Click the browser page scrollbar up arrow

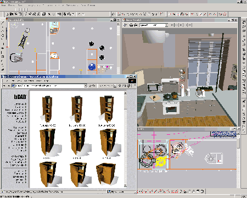[x=125, y=93]
